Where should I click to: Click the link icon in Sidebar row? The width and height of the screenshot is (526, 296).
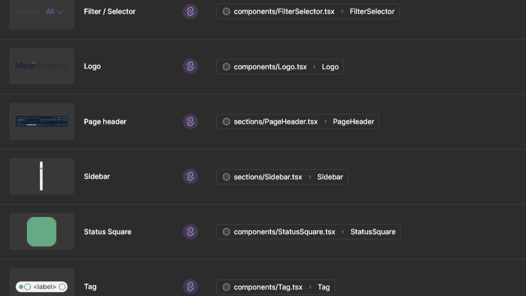190,176
